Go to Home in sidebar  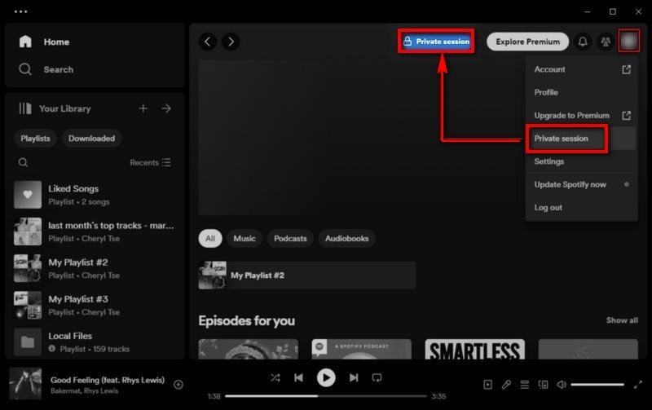[x=45, y=42]
